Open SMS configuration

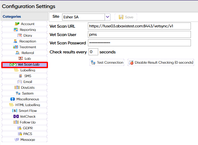24,76
